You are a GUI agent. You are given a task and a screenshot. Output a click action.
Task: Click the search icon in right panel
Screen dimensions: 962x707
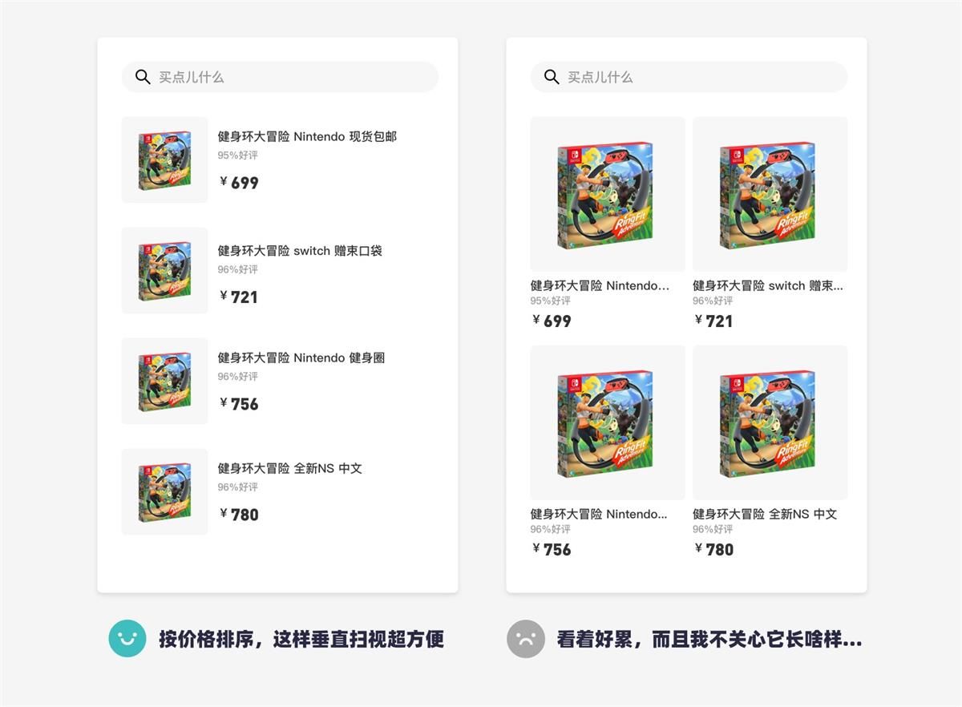coord(552,77)
